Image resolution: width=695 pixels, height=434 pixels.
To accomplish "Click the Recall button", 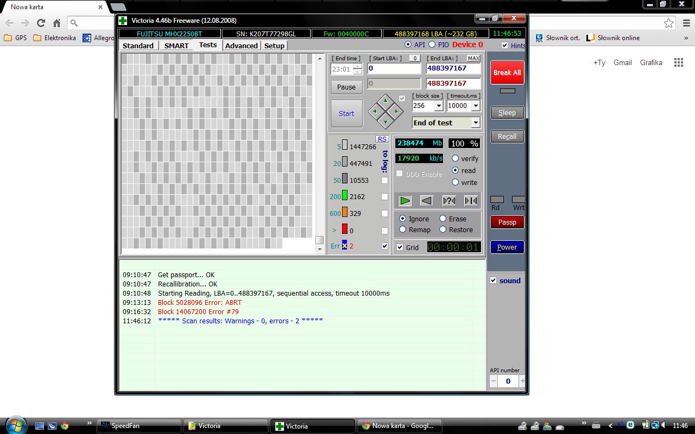I will 507,137.
